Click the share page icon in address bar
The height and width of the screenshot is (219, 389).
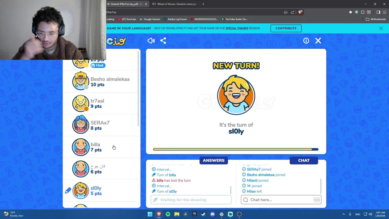[292, 12]
